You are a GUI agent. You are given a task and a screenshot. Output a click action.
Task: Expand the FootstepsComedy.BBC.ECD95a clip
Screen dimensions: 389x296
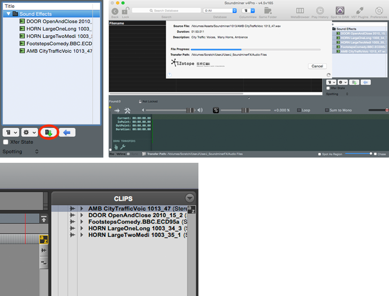82,222
